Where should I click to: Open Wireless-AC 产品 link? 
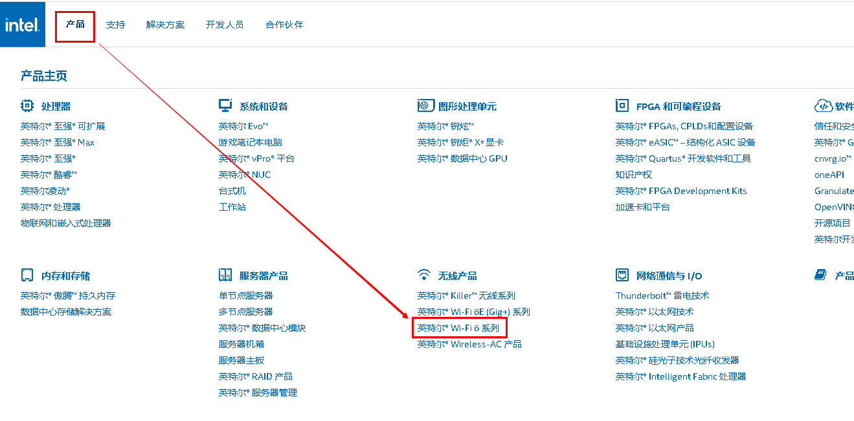469,344
